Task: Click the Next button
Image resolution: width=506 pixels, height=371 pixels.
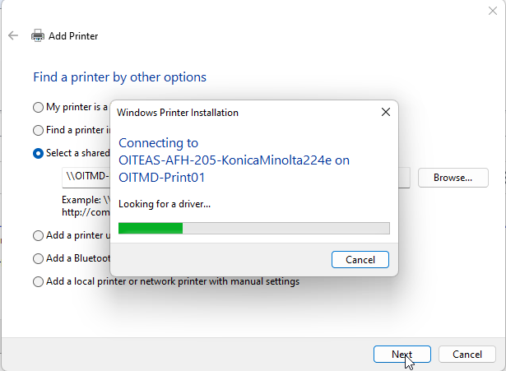Action: pyautogui.click(x=402, y=355)
